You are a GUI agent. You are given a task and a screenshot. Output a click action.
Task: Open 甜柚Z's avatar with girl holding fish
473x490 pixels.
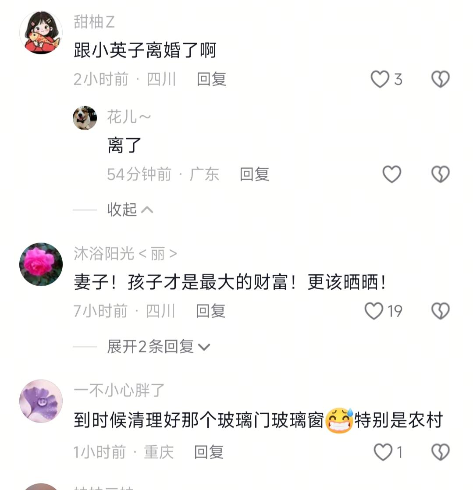[x=41, y=32]
